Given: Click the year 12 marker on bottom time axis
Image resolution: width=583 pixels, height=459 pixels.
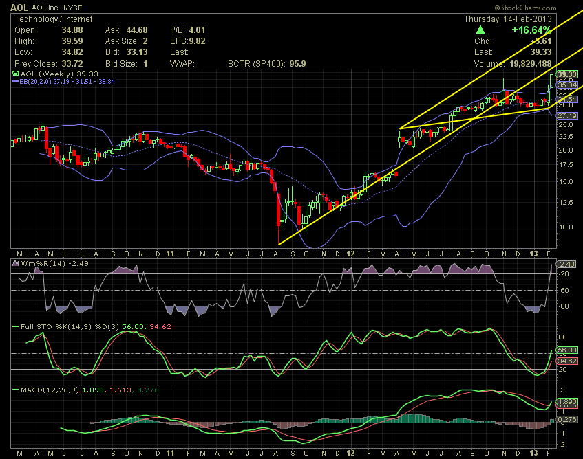Looking at the screenshot, I should (352, 454).
